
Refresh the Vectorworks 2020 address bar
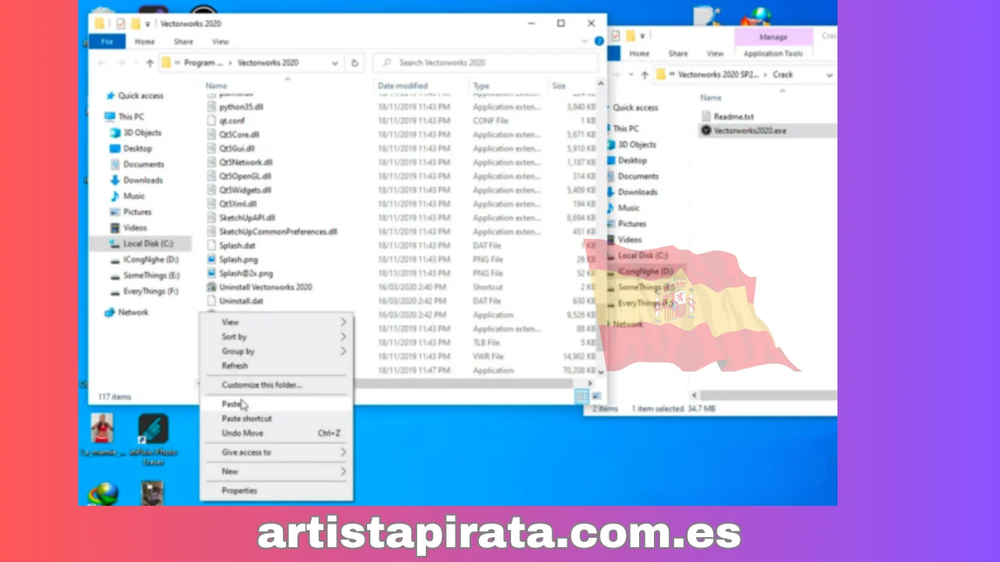(x=355, y=63)
